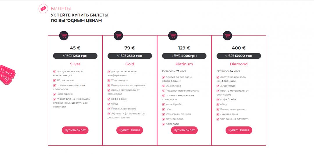
Task: Click the Diamond plan shopping cart icon
Action: pos(227,36)
